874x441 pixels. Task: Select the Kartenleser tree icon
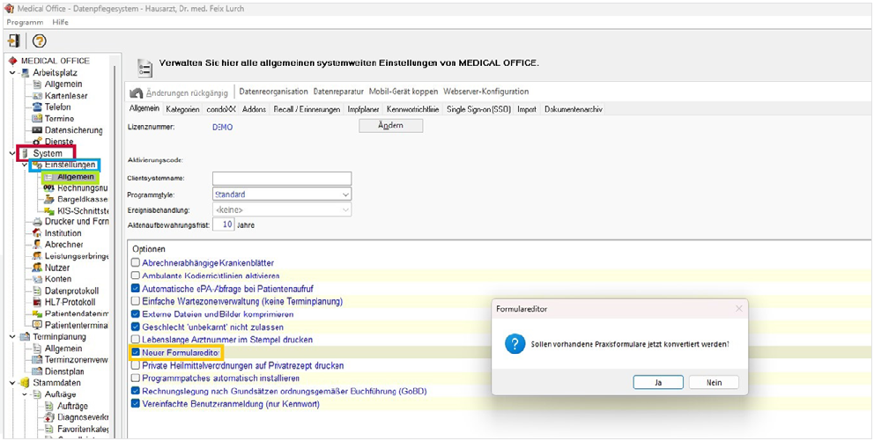[x=37, y=96]
